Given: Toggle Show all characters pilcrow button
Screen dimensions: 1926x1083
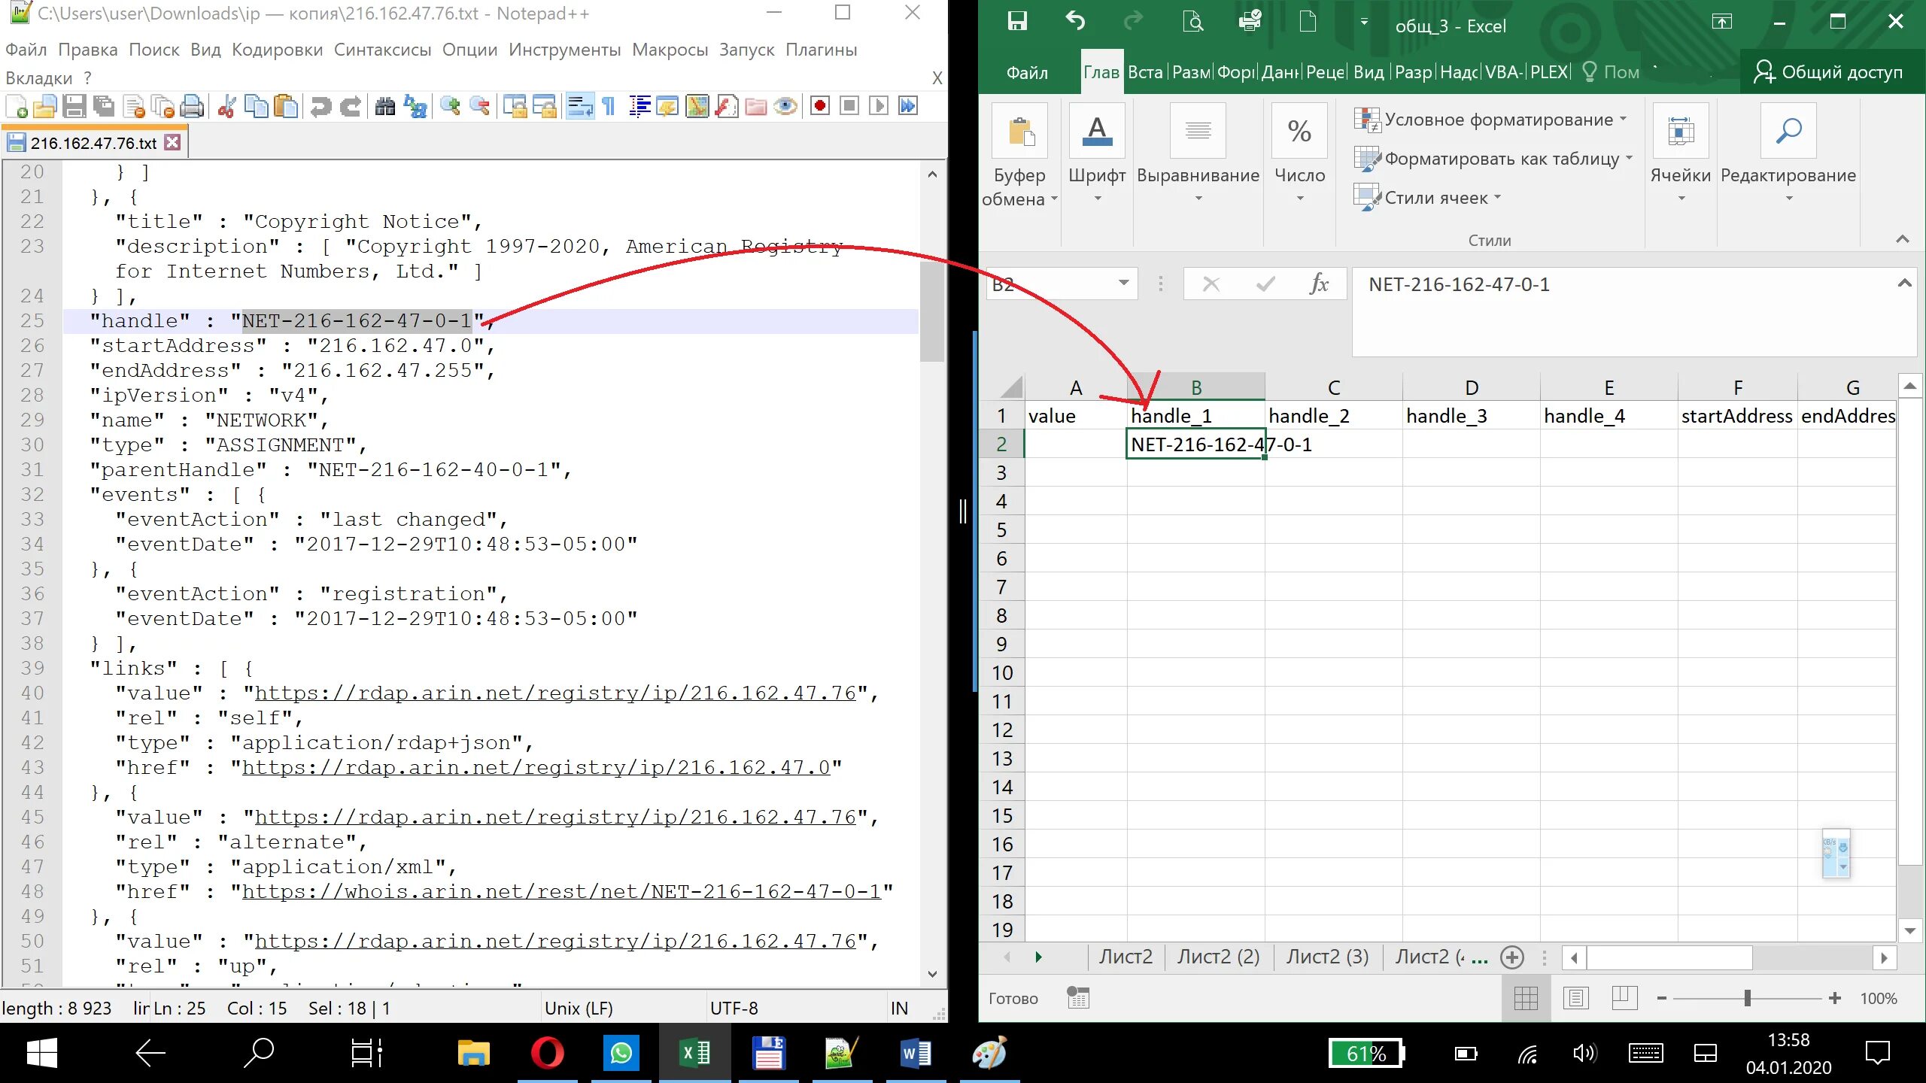Looking at the screenshot, I should pyautogui.click(x=609, y=107).
